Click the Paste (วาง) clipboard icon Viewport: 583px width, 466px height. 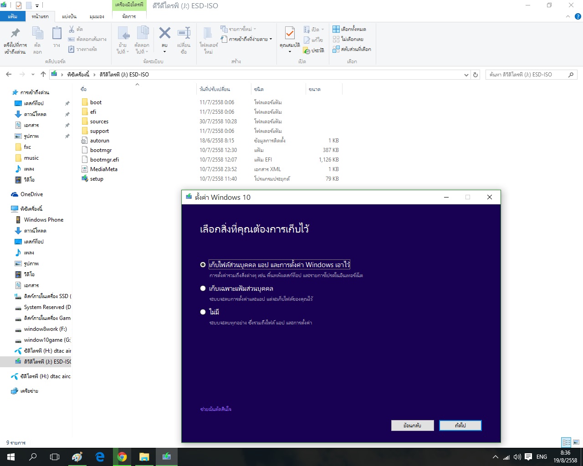point(56,33)
